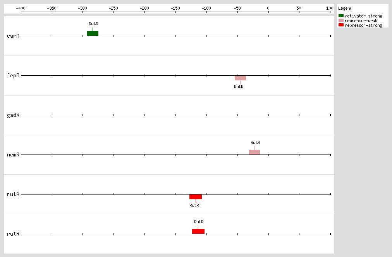Select the carA gene label
The image size is (392, 257).
tap(13, 36)
